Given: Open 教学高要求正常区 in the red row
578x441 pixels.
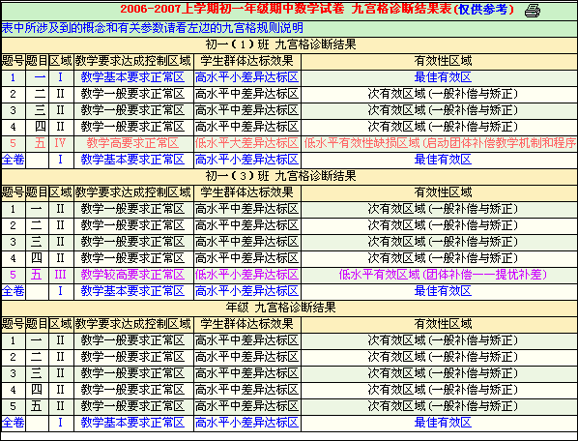Looking at the screenshot, I should point(132,143).
